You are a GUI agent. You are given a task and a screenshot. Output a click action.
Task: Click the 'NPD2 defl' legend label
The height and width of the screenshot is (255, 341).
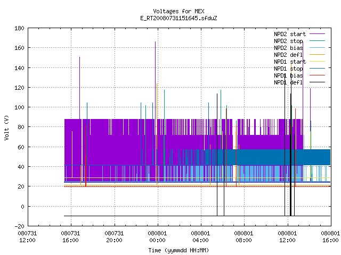pos(288,55)
